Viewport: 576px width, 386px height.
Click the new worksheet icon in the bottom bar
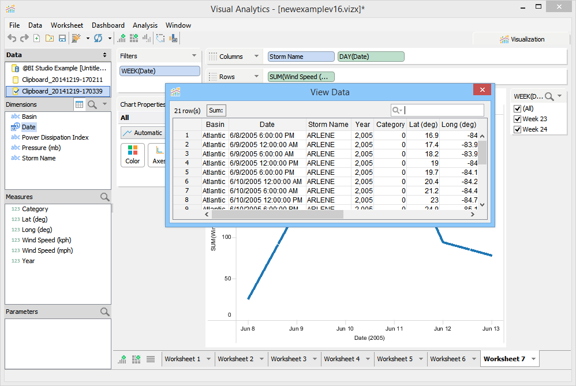[122, 359]
